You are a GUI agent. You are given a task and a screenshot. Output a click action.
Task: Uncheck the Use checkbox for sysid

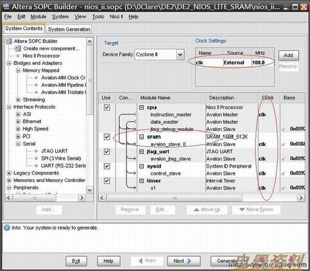click(x=107, y=167)
